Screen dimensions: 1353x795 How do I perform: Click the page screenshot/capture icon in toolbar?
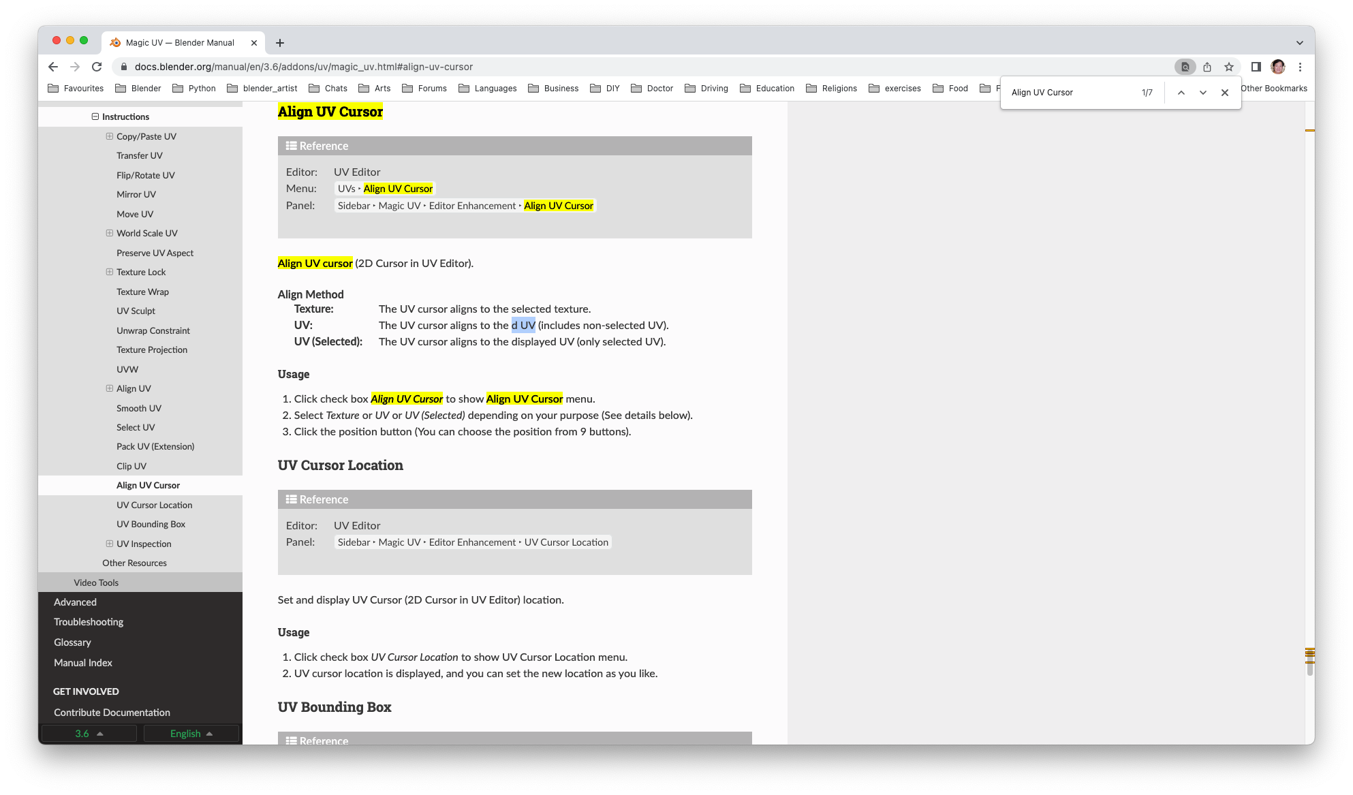pyautogui.click(x=1185, y=66)
